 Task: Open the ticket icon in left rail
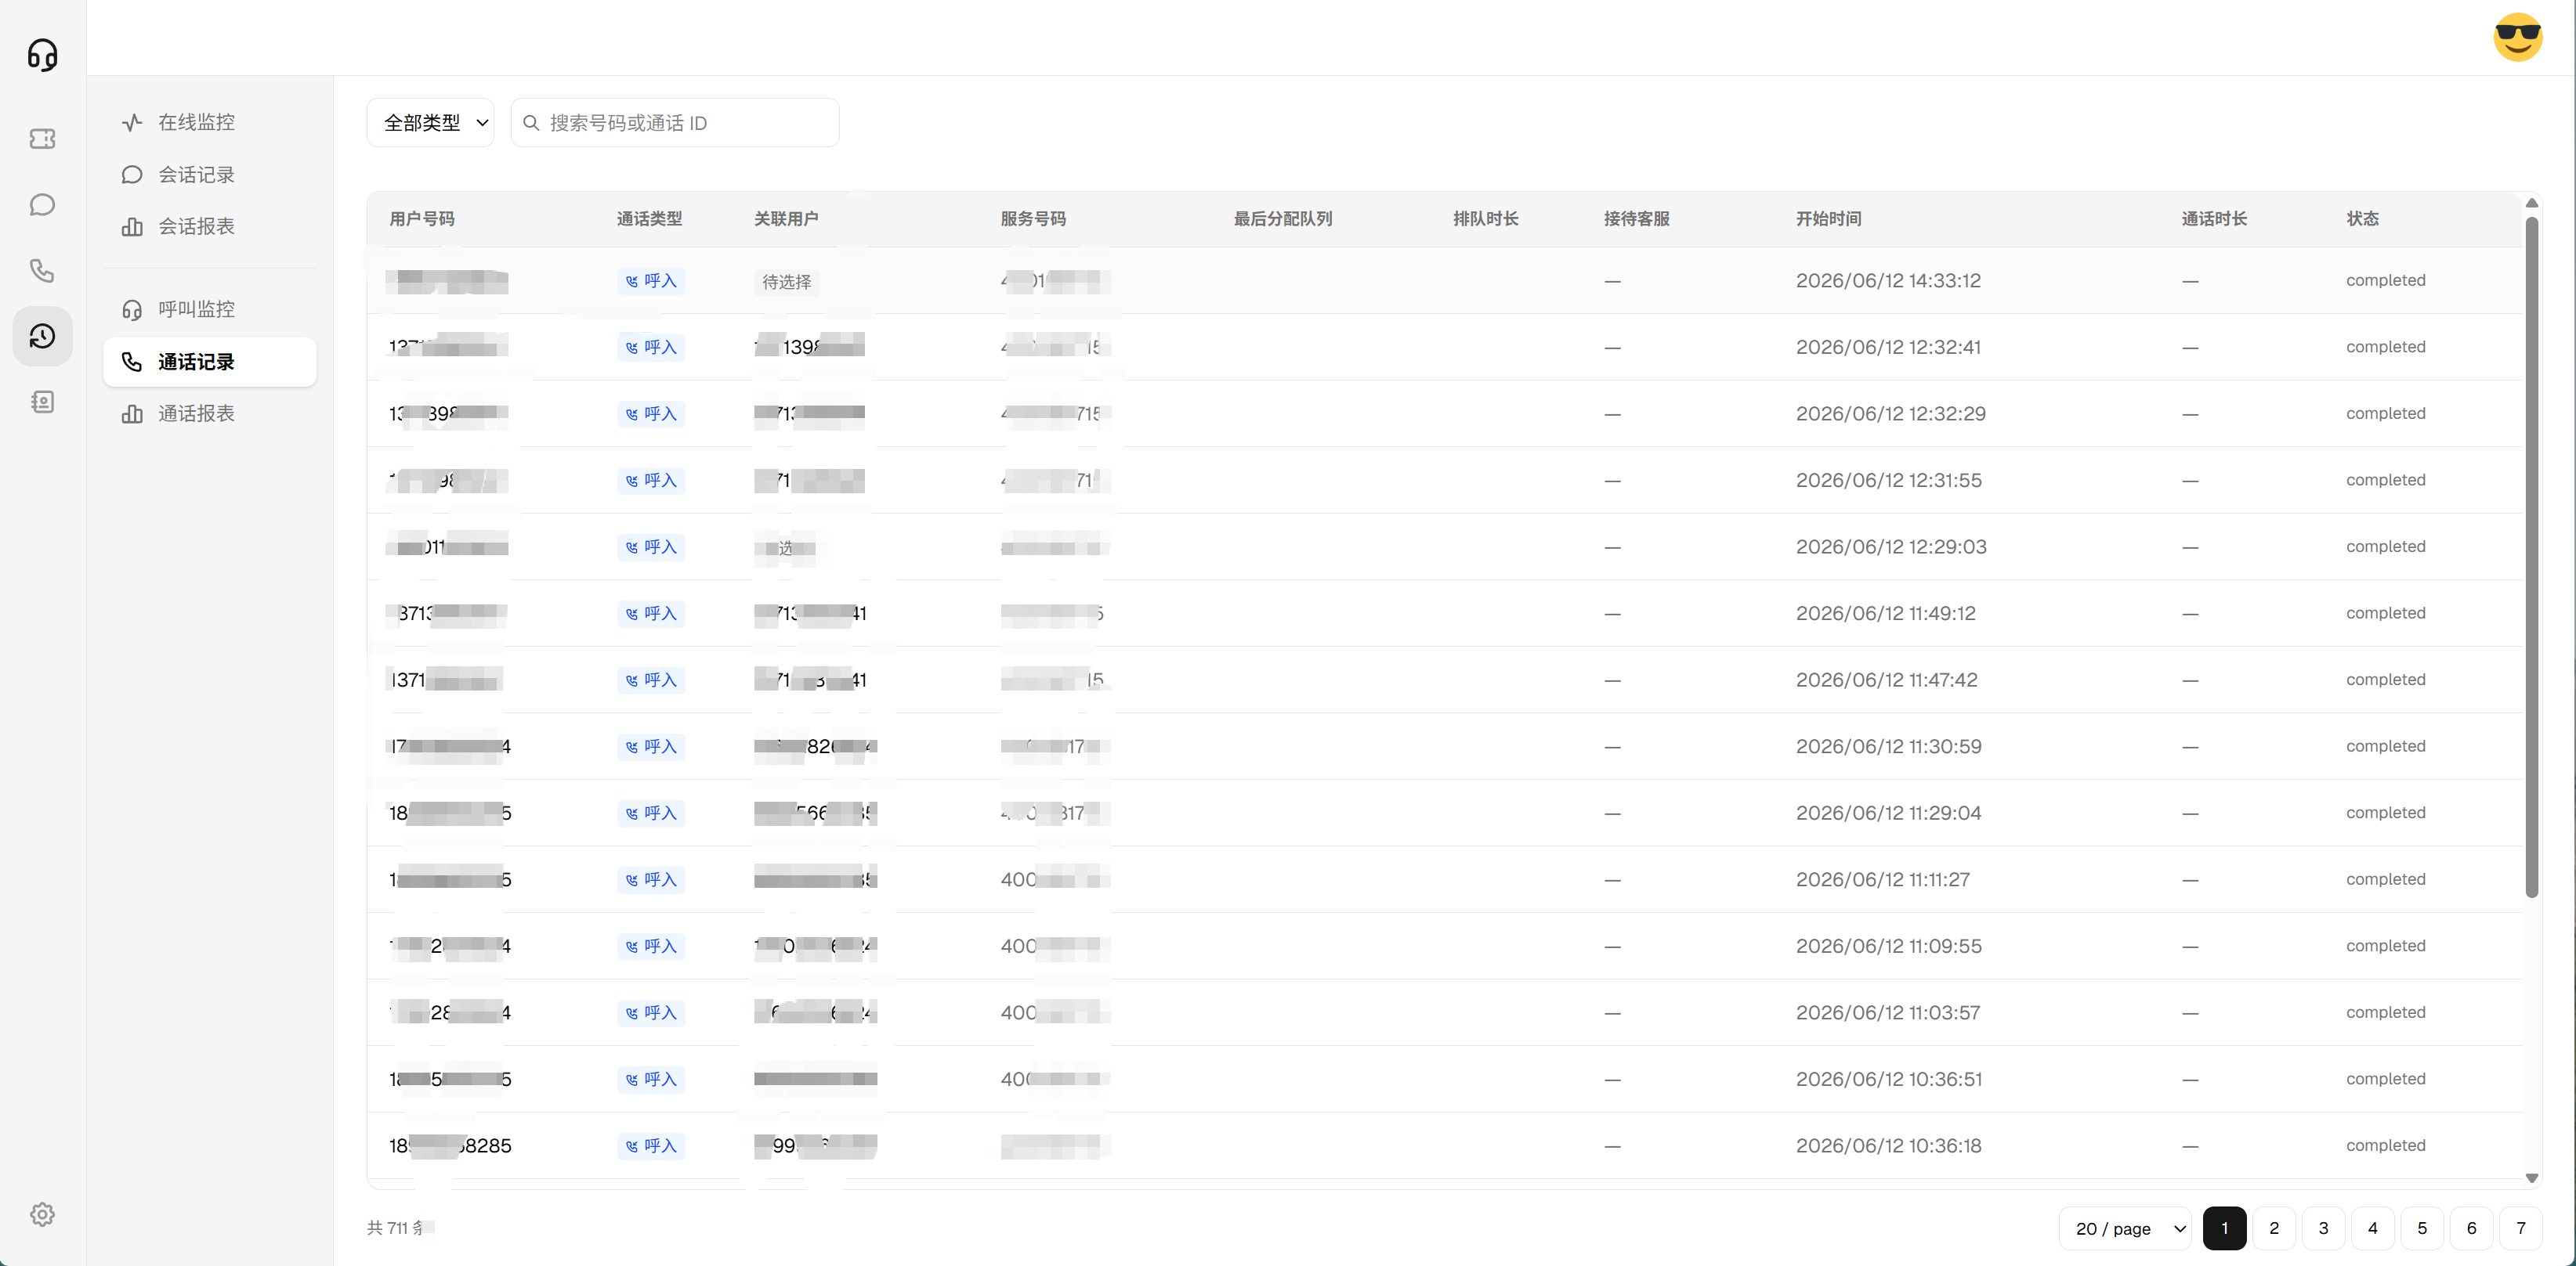(x=42, y=139)
